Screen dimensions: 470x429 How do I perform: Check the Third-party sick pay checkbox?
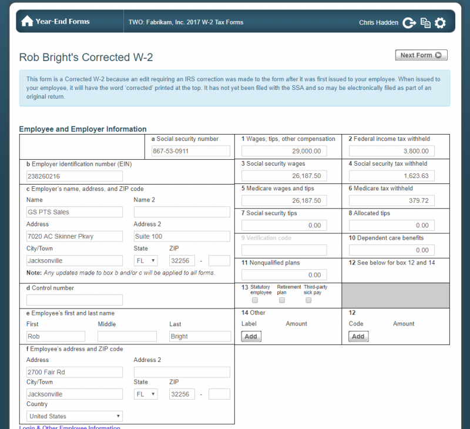(x=308, y=300)
